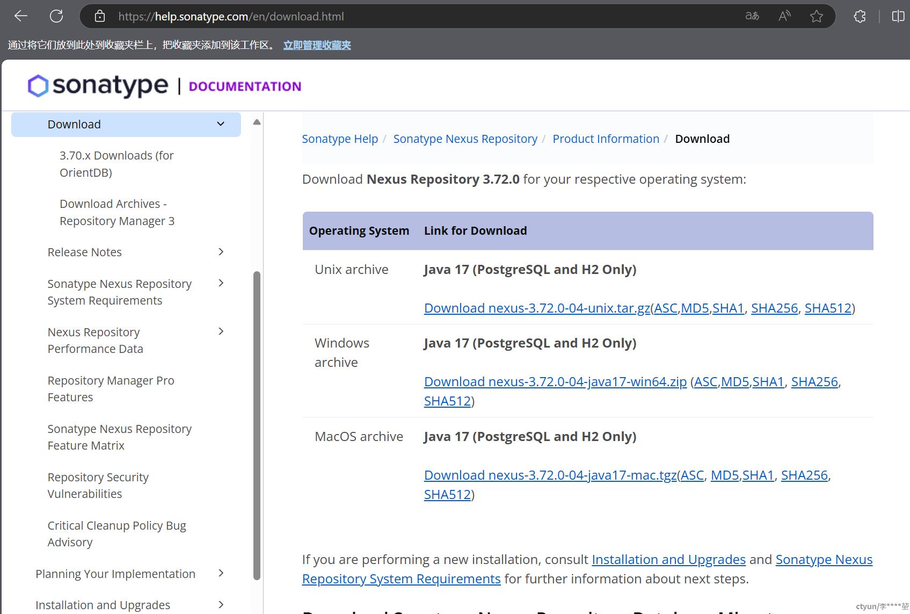Open SHA512 link for Windows archive

coord(447,401)
